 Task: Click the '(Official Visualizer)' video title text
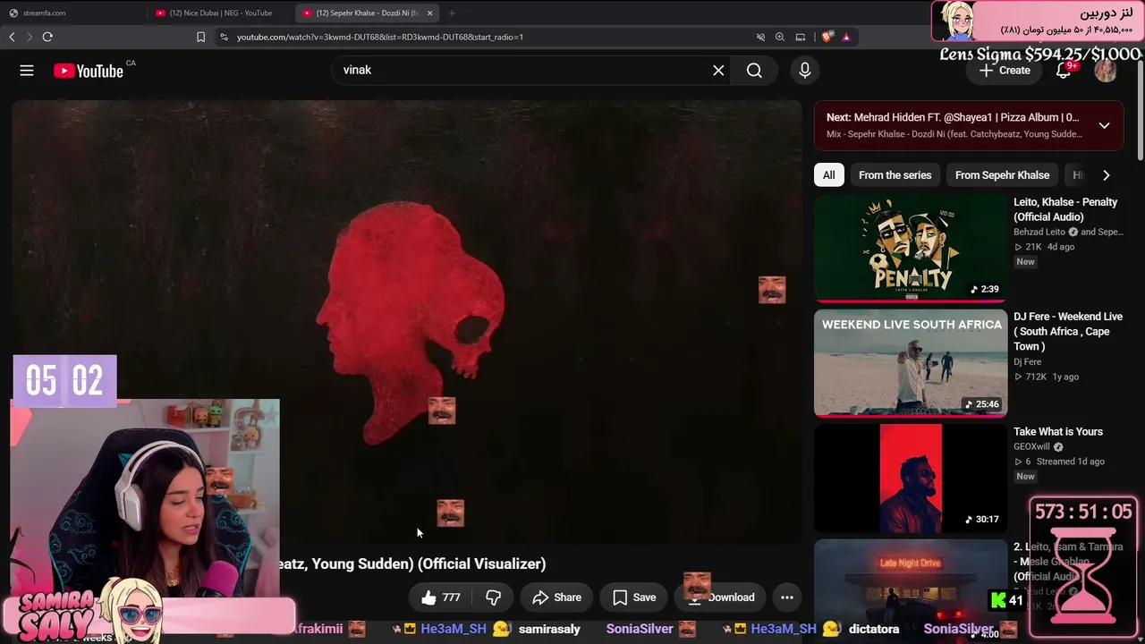(x=481, y=564)
